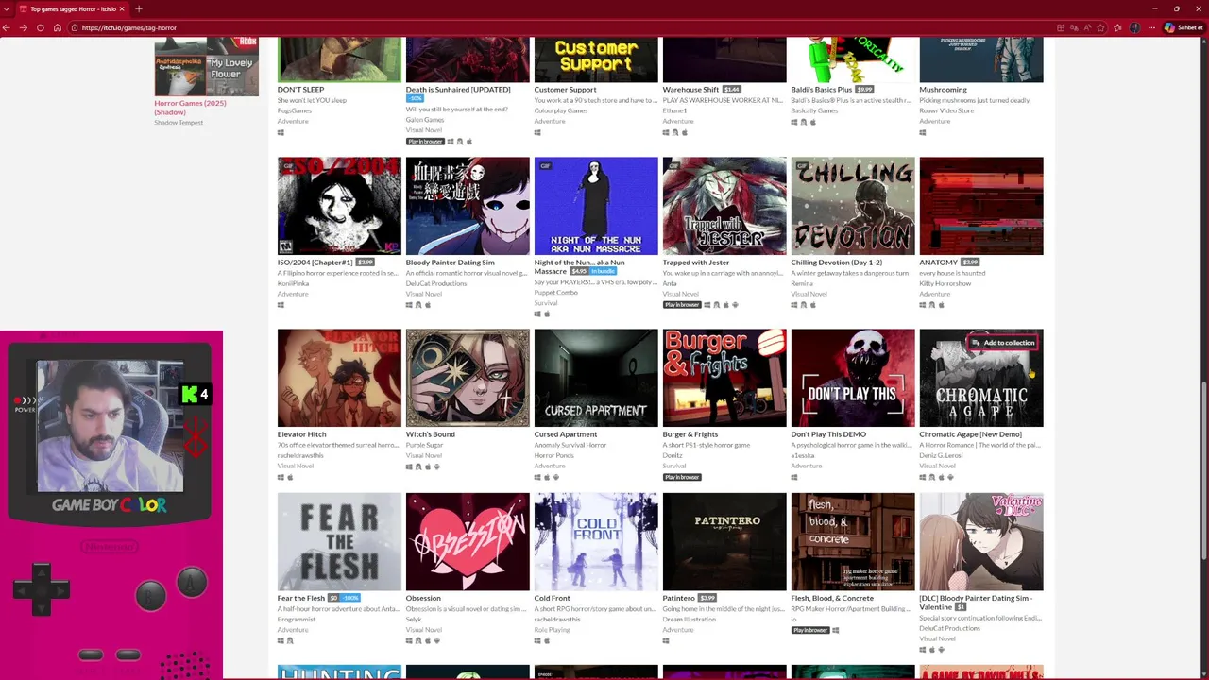Click the 'Purple Sugar' author link
The width and height of the screenshot is (1209, 680).
click(x=424, y=445)
